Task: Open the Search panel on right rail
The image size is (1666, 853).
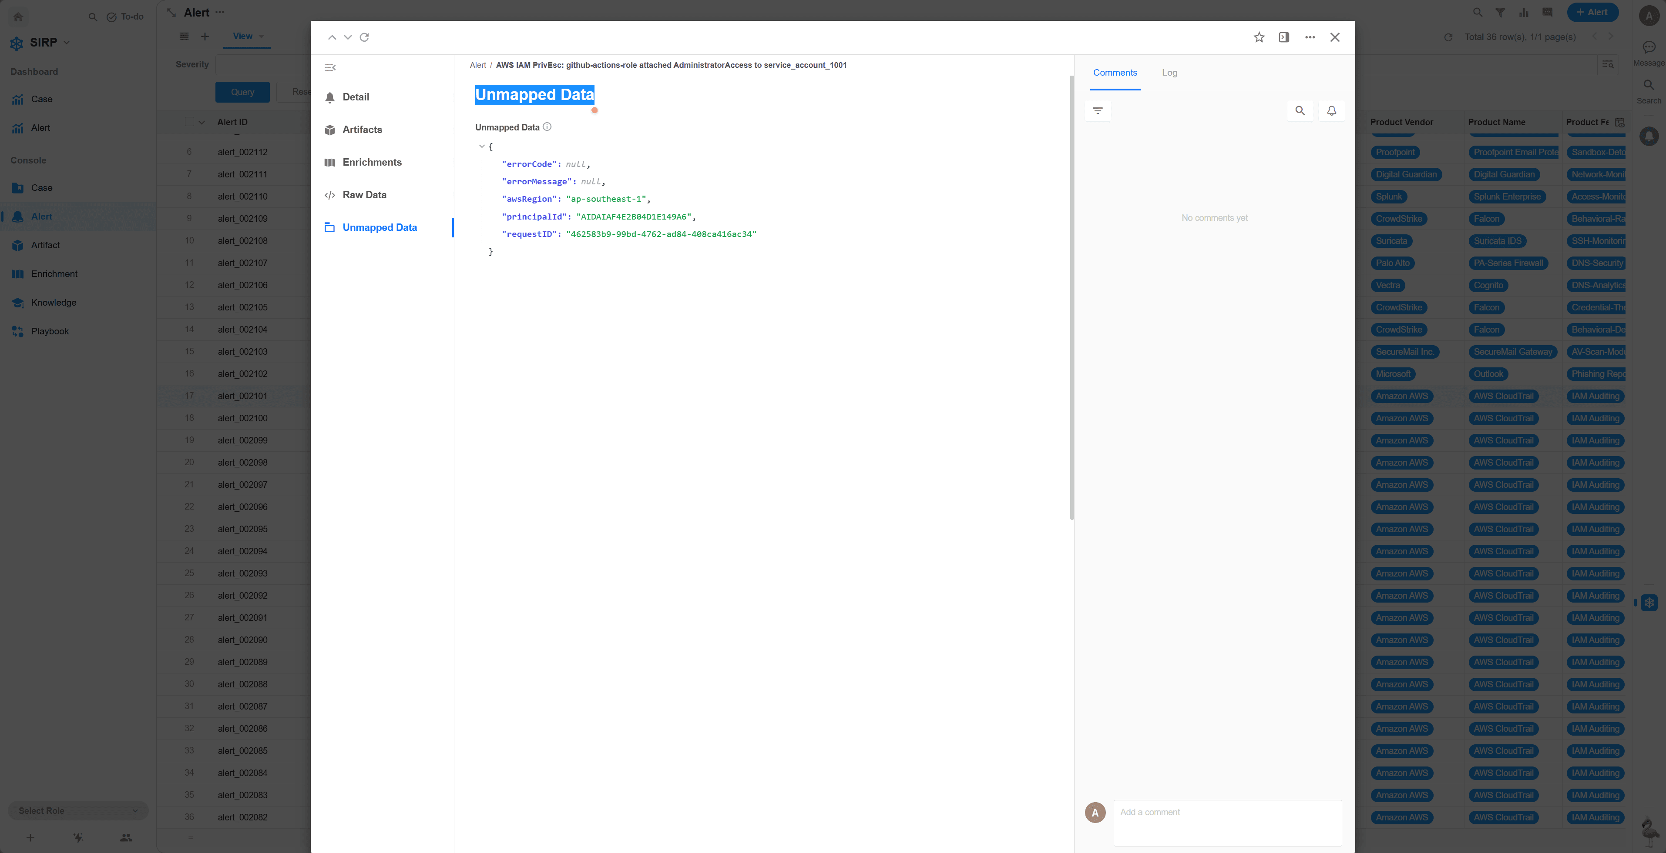Action: tap(1649, 91)
